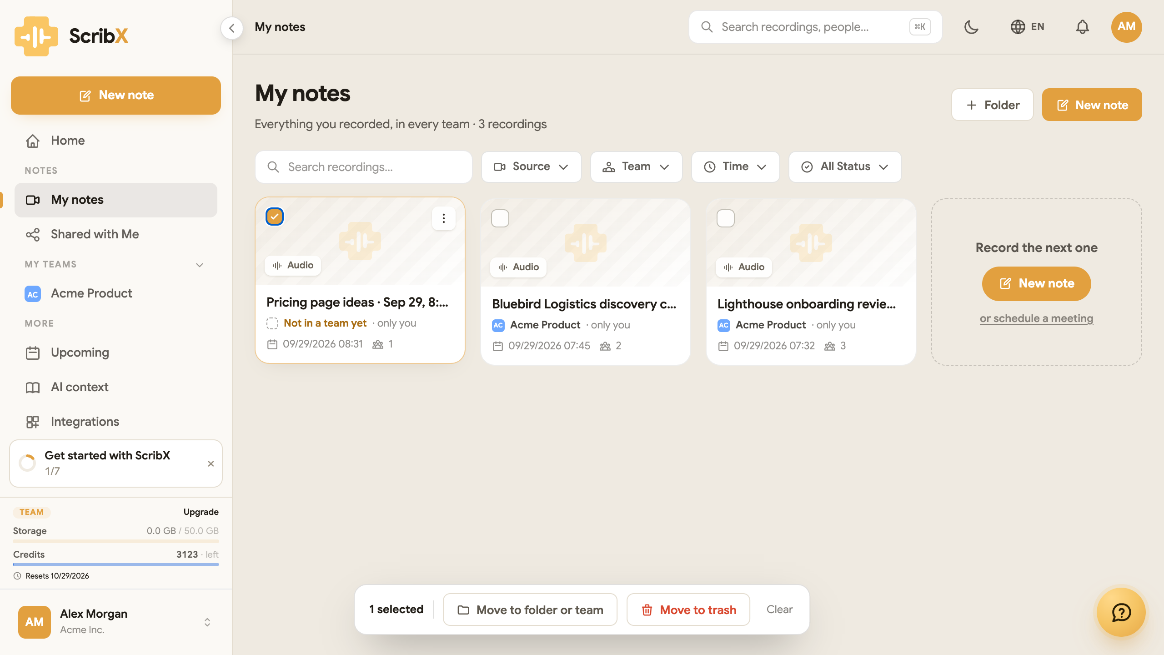Select the Lighthouse onboarding review checkbox
Screen dimensions: 1164x655
click(726, 218)
